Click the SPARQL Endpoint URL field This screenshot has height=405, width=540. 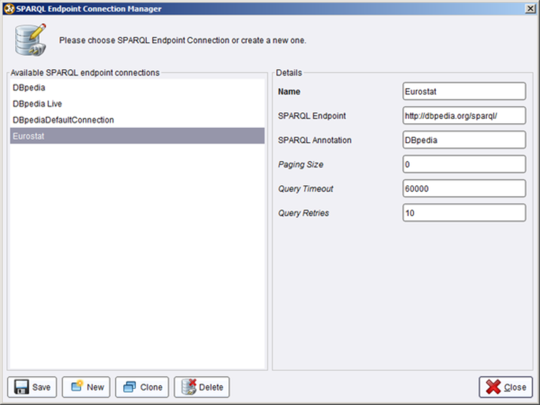tap(464, 116)
